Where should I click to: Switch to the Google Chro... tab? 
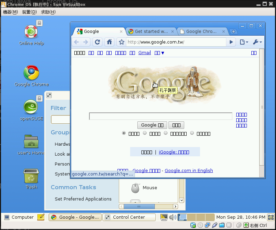[x=202, y=32]
